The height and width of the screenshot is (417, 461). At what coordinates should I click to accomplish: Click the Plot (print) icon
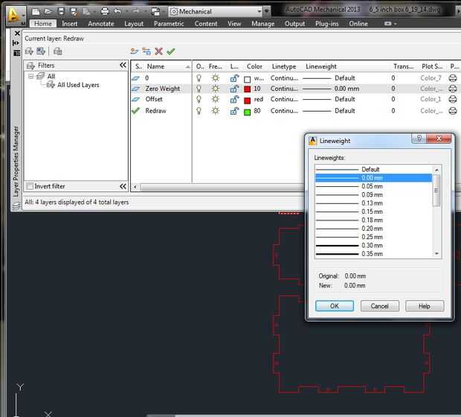click(105, 11)
